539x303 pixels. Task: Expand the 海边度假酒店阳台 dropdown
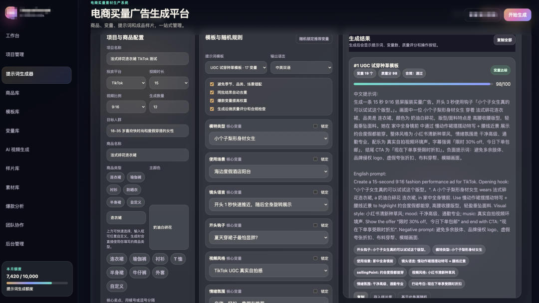(269, 171)
